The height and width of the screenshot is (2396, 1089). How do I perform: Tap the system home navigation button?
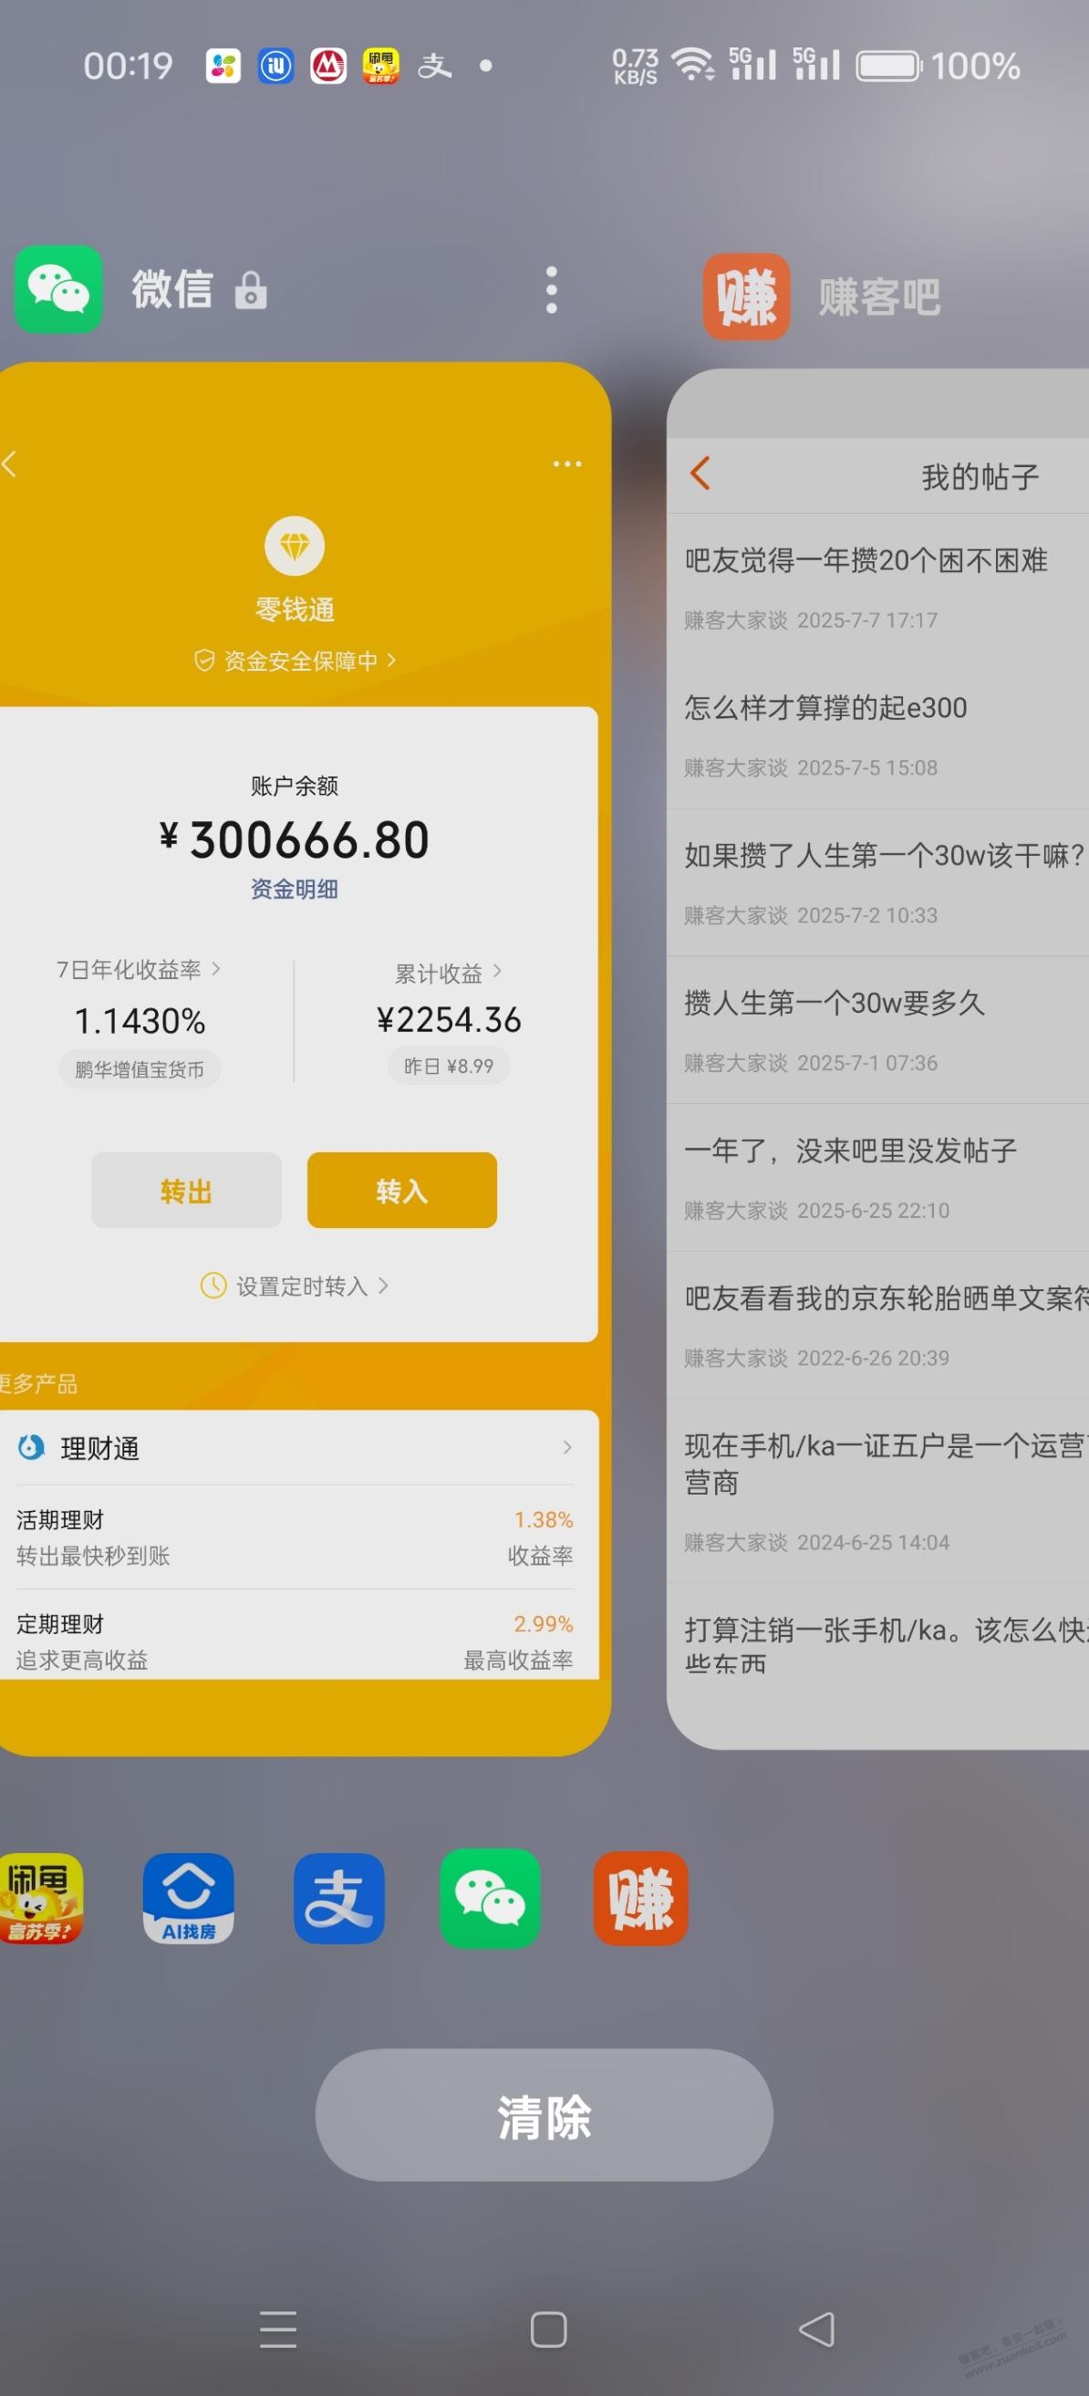pos(549,2330)
